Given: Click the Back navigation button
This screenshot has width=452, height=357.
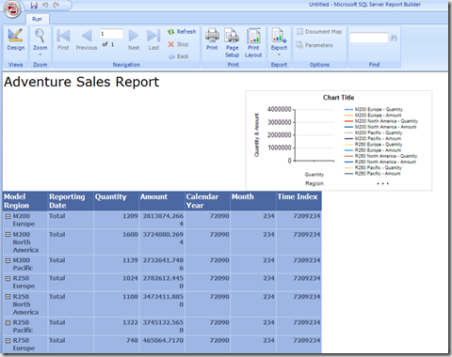Looking at the screenshot, I should pos(178,56).
